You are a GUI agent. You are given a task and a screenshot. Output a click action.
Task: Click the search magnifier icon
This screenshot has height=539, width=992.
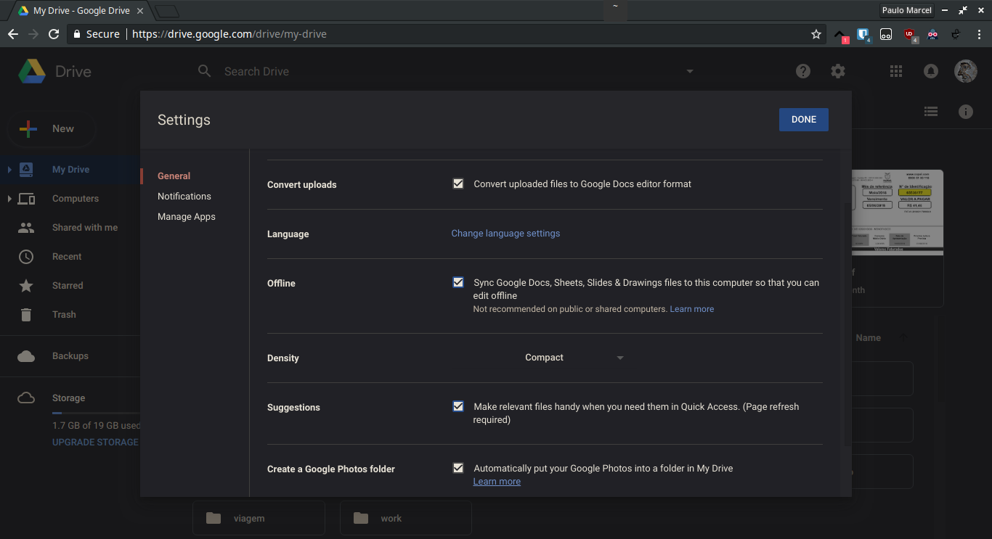coord(205,71)
